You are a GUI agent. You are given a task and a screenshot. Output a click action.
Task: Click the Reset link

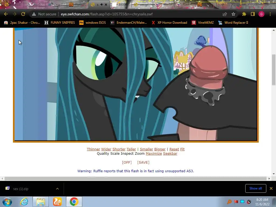(x=174, y=149)
